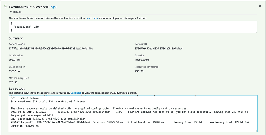Click the Summary heading

pyautogui.click(x=16, y=38)
